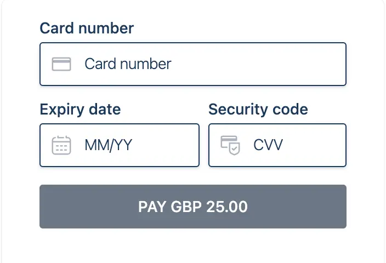
Task: Click blank area right of CVV text
Action: 314,145
